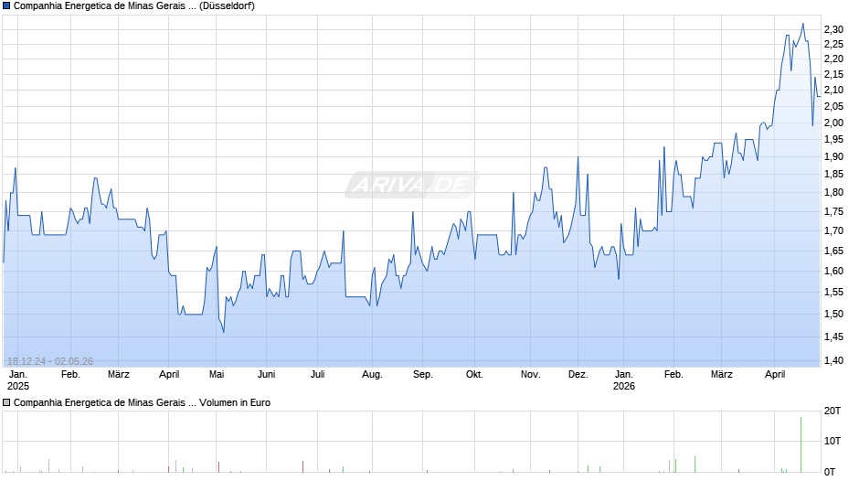Click the 'Juni' month label
This screenshot has height=481, width=859.
[266, 375]
